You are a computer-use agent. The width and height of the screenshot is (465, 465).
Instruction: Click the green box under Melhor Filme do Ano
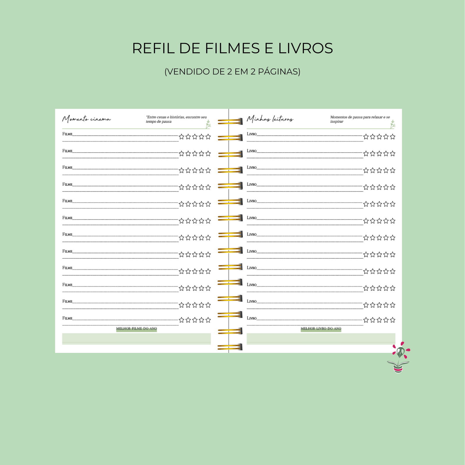[136, 339]
